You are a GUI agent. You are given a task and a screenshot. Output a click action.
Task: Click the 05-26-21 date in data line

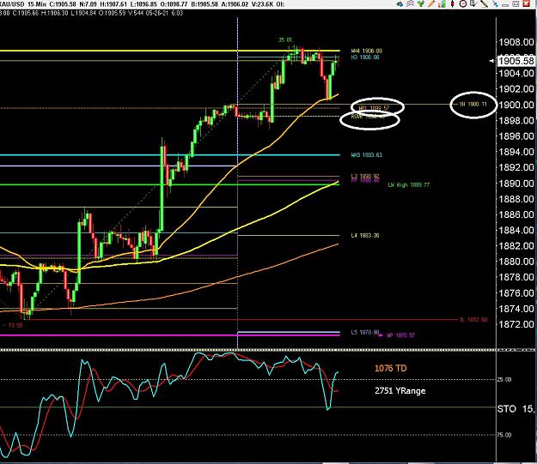[158, 13]
